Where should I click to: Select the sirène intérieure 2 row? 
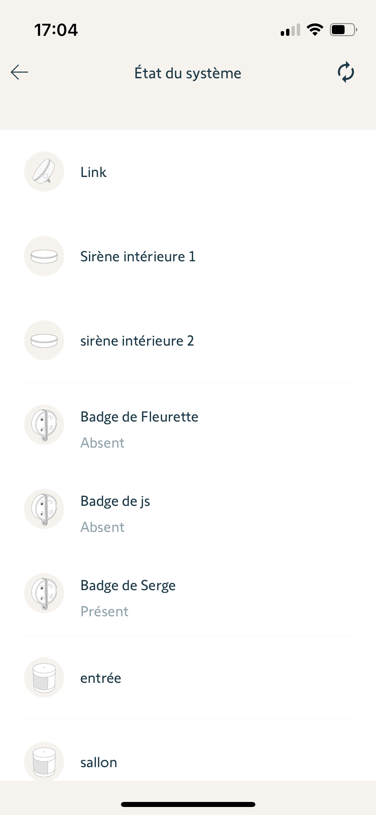(x=137, y=341)
